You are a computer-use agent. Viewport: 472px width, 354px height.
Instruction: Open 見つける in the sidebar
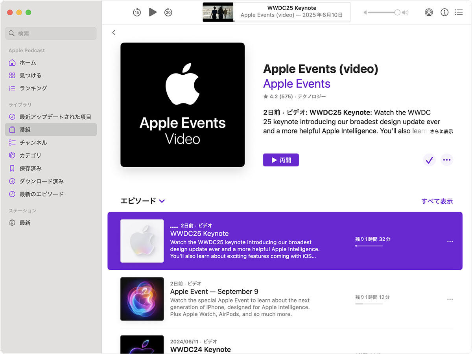pos(51,76)
